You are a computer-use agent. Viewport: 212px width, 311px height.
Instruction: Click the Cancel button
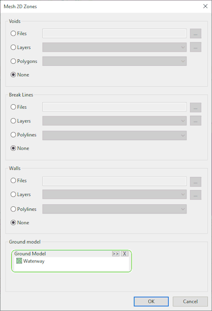pyautogui.click(x=190, y=301)
